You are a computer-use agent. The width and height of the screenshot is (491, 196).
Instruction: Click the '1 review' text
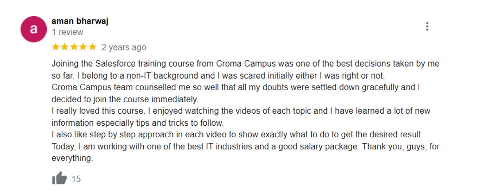[x=68, y=32]
